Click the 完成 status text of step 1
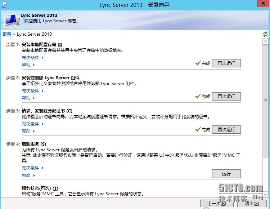The height and width of the screenshot is (209, 270). [x=206, y=63]
